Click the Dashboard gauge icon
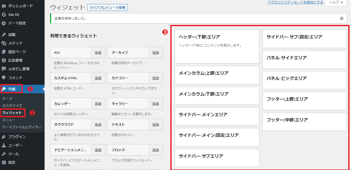 4,6
